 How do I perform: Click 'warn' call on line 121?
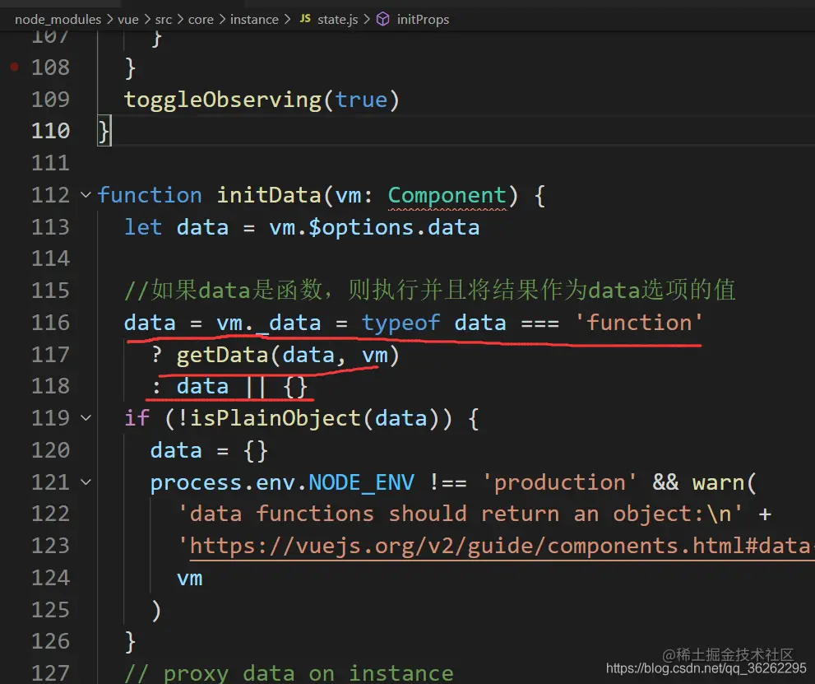pos(718,482)
